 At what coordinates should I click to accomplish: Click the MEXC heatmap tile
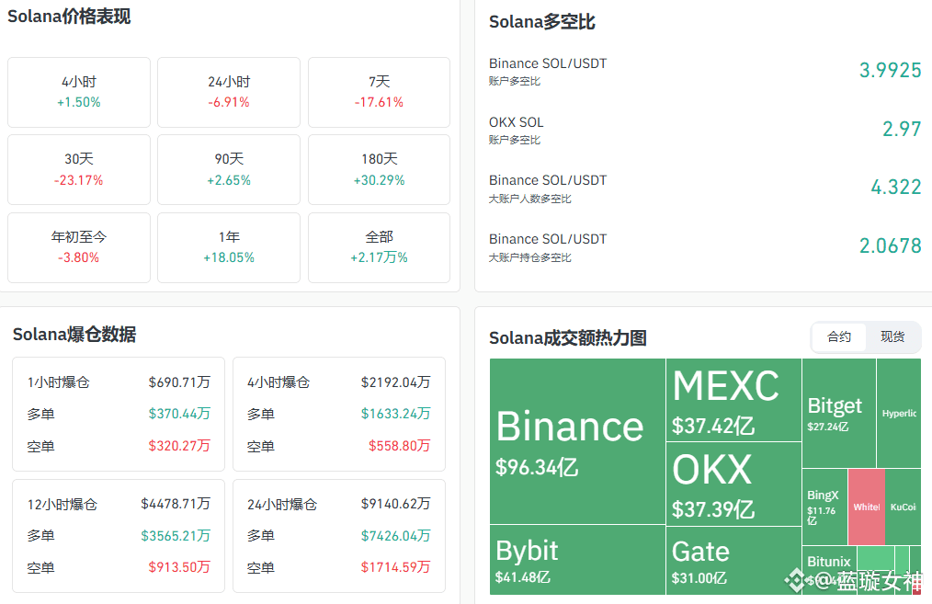tap(733, 400)
